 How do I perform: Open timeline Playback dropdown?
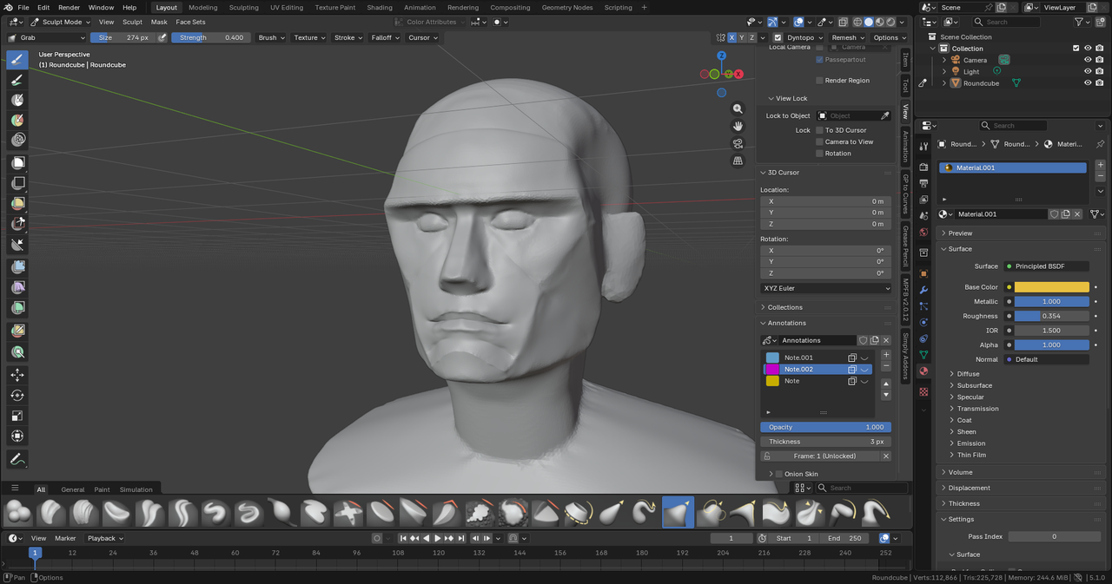tap(105, 538)
